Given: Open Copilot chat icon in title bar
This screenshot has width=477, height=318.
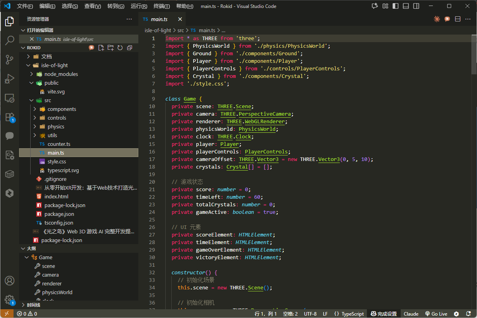Looking at the screenshot, I should (x=374, y=6).
